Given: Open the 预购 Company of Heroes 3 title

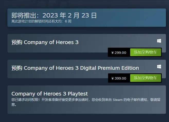Looking at the screenshot, I should [x=45, y=42].
